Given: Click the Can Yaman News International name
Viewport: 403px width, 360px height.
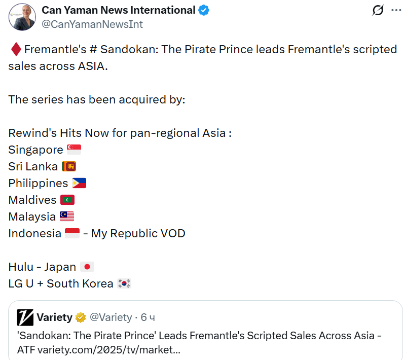Looking at the screenshot, I should tap(118, 10).
